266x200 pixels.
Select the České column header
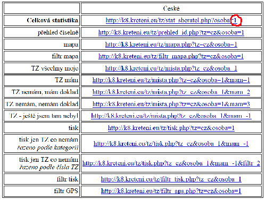pyautogui.click(x=171, y=8)
